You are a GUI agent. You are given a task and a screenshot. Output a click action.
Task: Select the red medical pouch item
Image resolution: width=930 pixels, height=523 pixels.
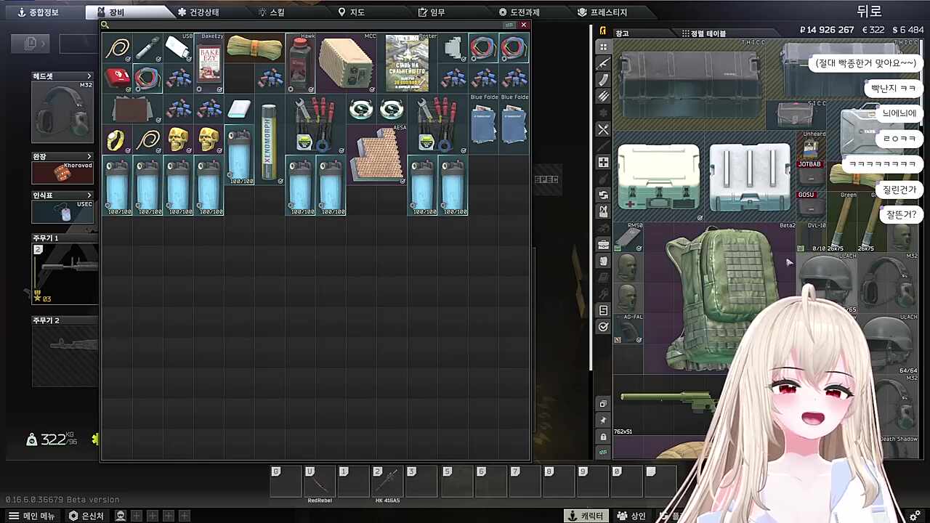(x=117, y=78)
